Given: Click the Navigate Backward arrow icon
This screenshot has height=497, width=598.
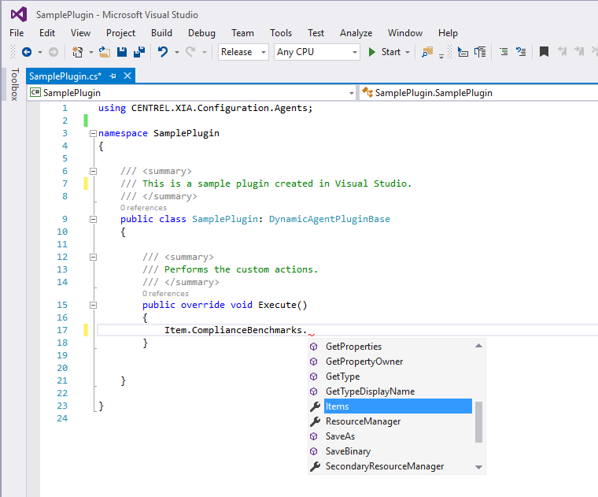Looking at the screenshot, I should (x=27, y=52).
